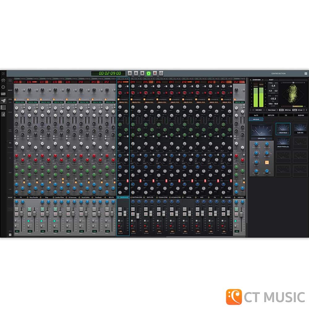Open the grid view icon in sidebar
This screenshot has height=309, width=309.
(3, 107)
